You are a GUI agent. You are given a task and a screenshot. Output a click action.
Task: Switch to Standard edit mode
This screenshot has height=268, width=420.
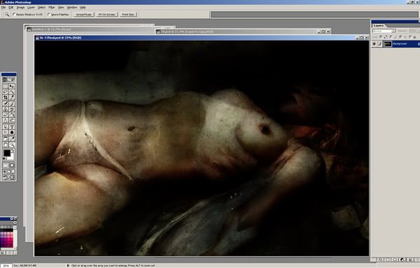click(6, 165)
